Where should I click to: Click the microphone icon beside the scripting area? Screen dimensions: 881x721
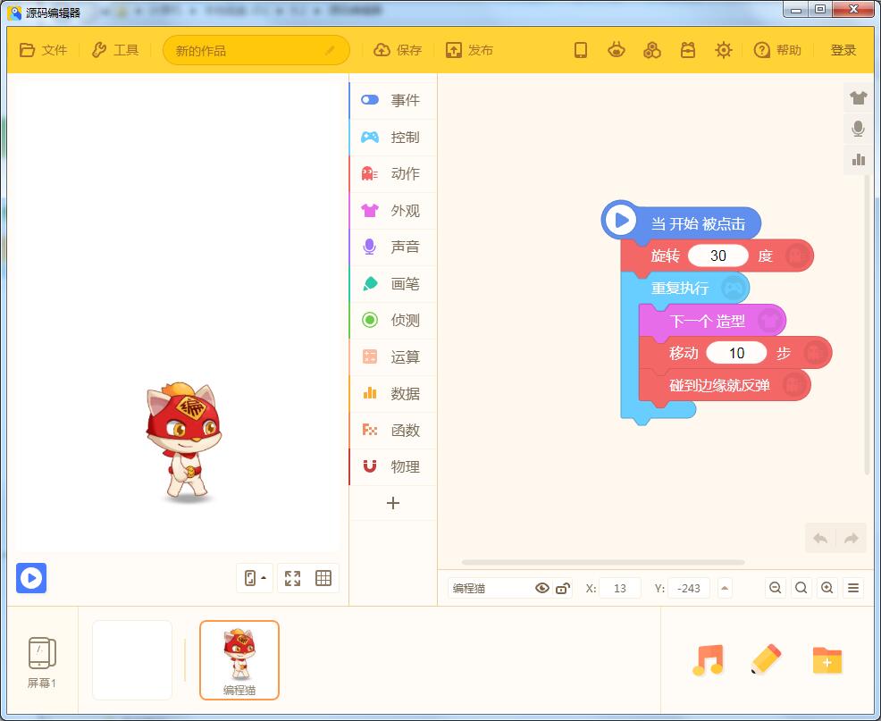point(858,129)
